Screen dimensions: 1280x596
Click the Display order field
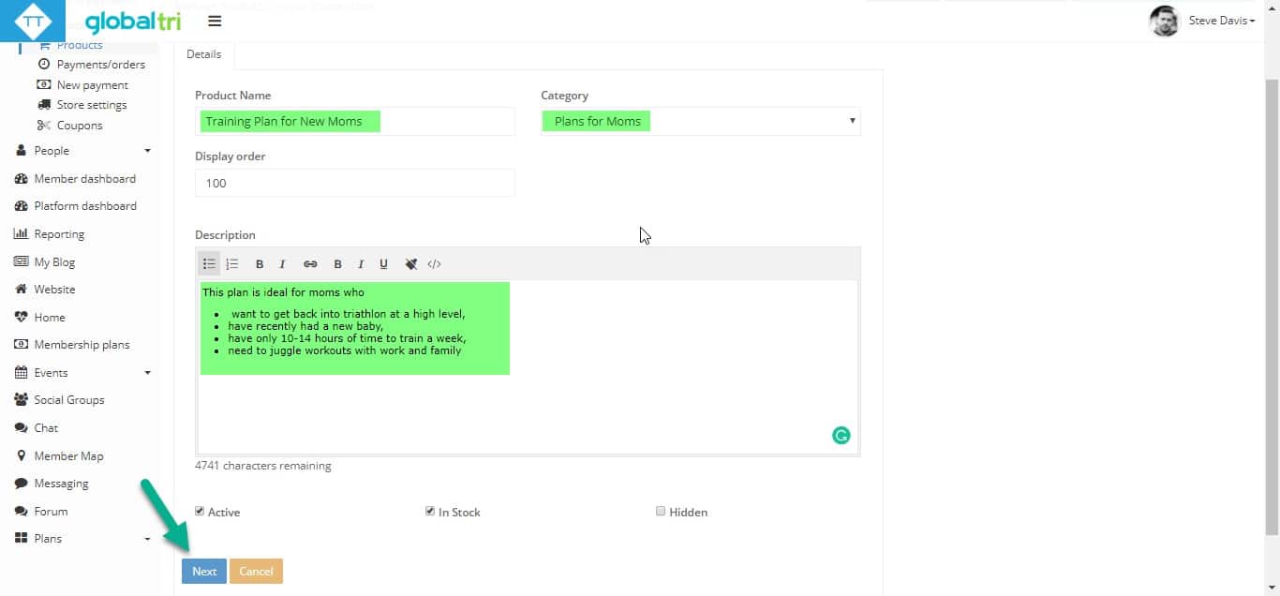(x=354, y=184)
